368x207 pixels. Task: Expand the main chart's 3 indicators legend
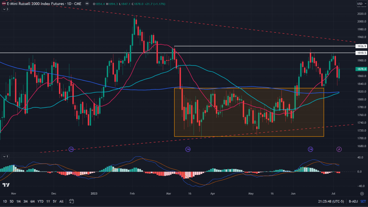pos(5,9)
